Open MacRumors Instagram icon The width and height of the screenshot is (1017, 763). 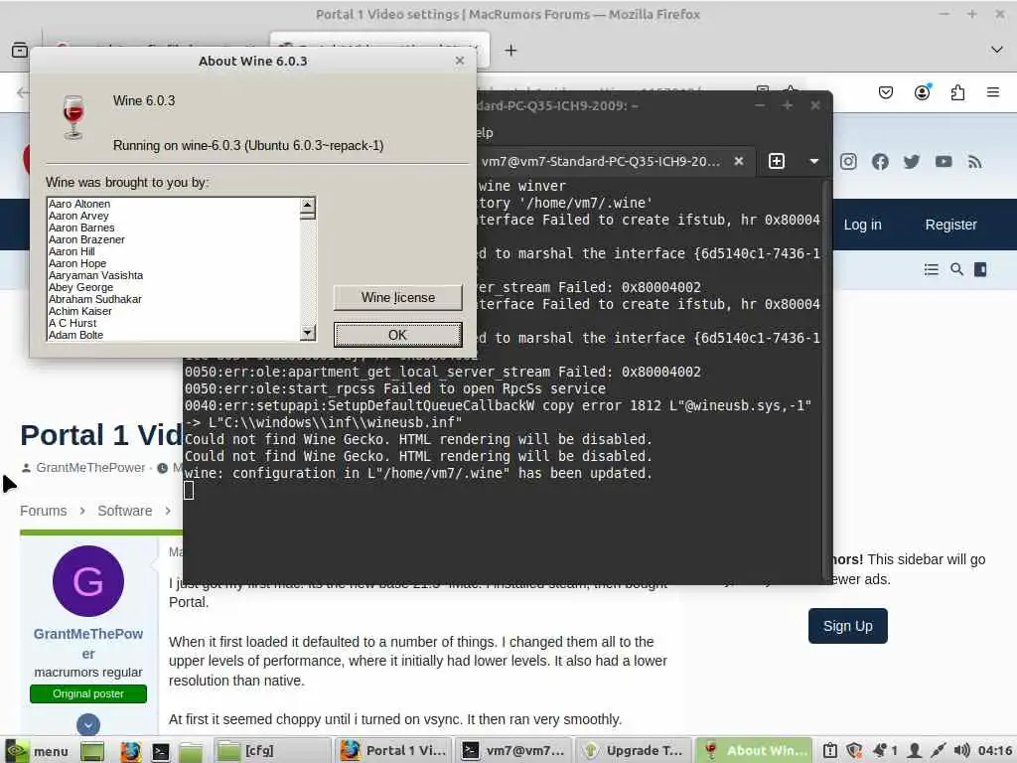[x=848, y=162]
